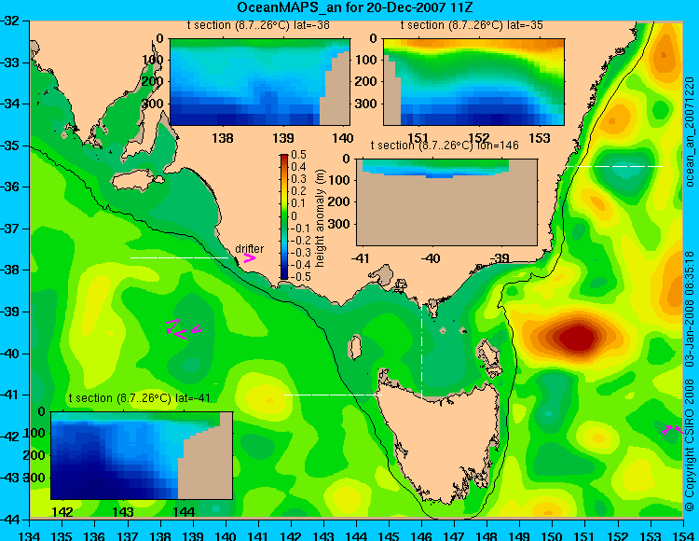Click the white dashed section line at lat -35
Viewport: 699px width, 541px height.
(x=614, y=166)
